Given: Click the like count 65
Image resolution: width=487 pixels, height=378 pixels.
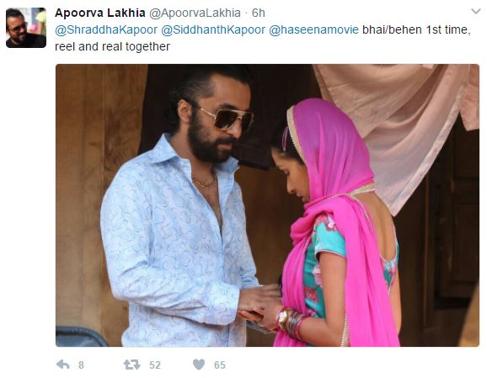Looking at the screenshot, I should click(x=220, y=365).
